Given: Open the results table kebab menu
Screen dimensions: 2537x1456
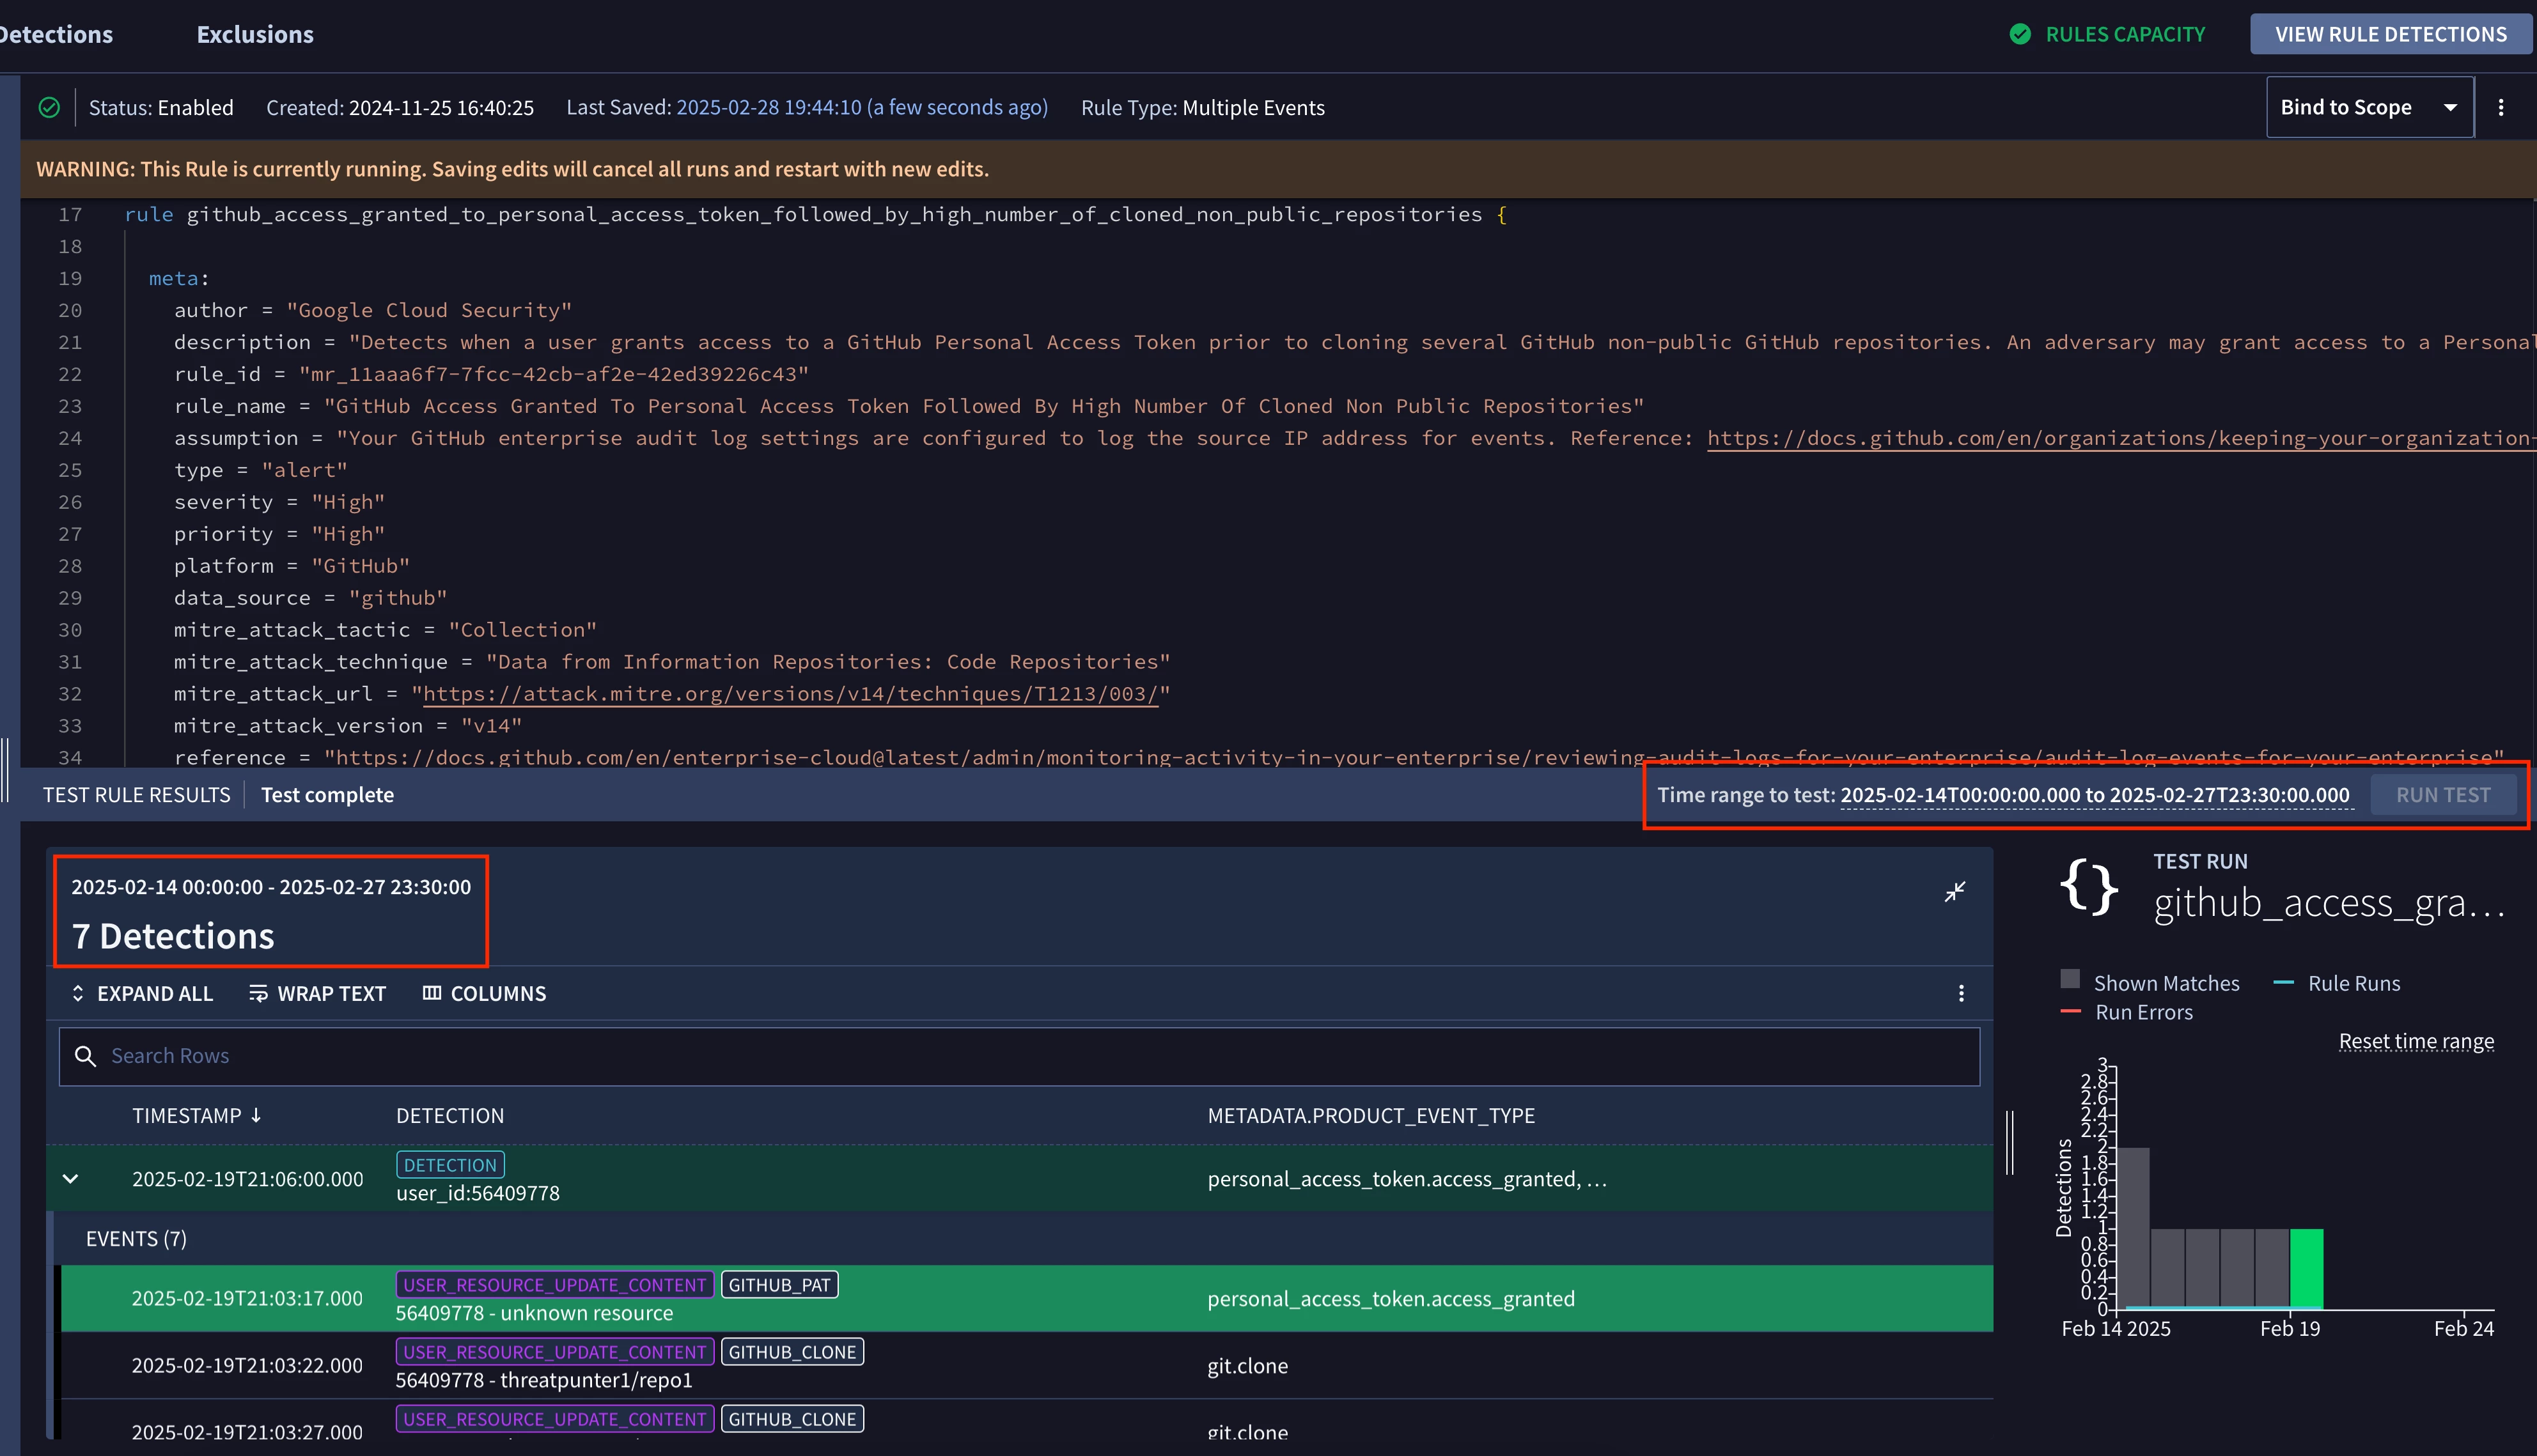Looking at the screenshot, I should [1960, 993].
